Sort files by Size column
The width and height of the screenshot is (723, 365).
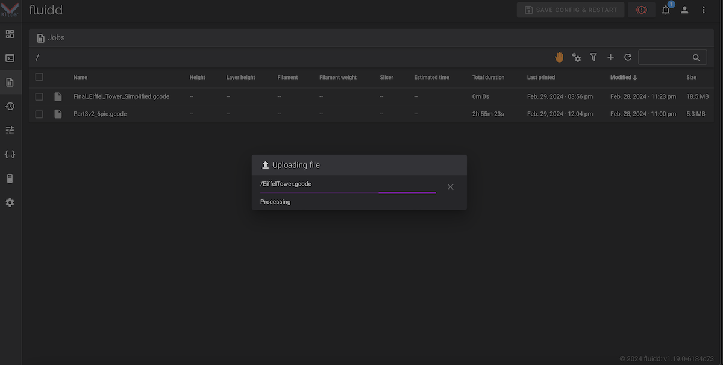coord(691,78)
